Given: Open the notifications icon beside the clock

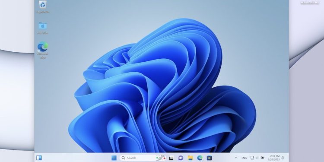Looking at the screenshot, I should point(283,158).
